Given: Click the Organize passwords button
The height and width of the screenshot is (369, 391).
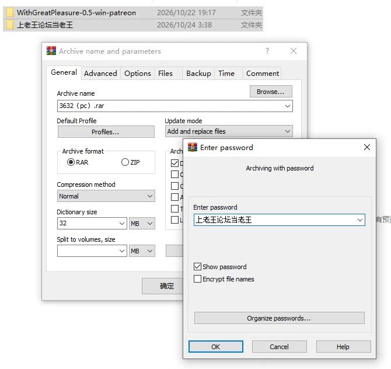Looking at the screenshot, I should (280, 318).
